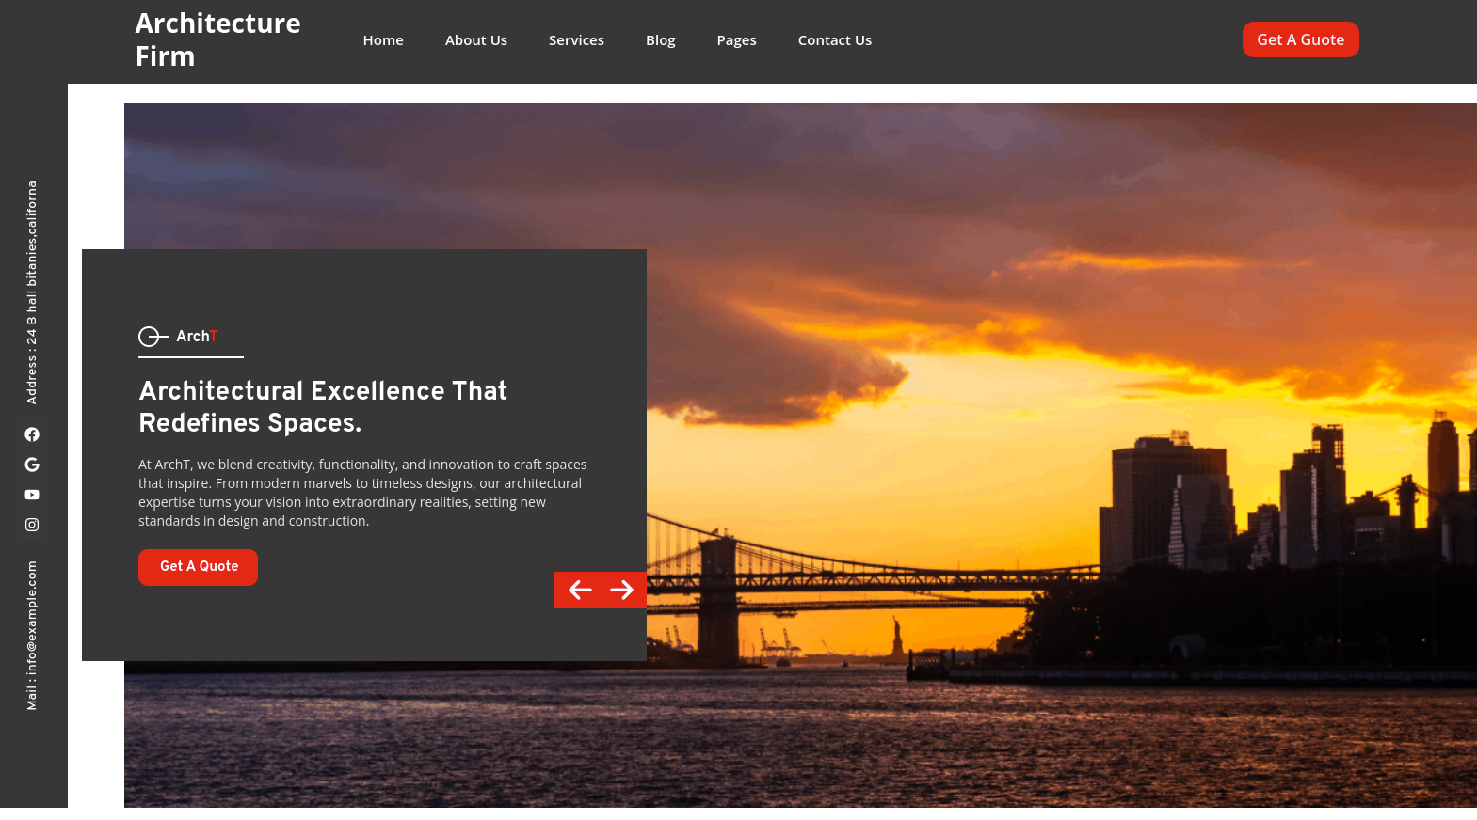Click the hero Get A Quote button
Image resolution: width=1477 pixels, height=820 pixels.
tap(198, 567)
